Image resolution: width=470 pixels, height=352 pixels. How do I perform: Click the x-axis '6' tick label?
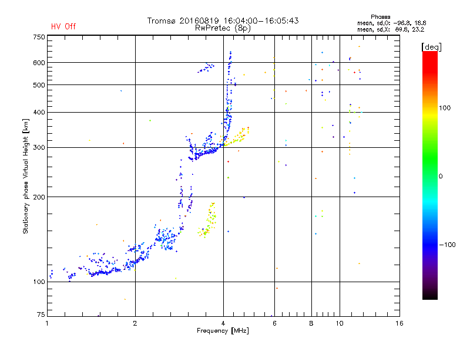[x=274, y=323]
